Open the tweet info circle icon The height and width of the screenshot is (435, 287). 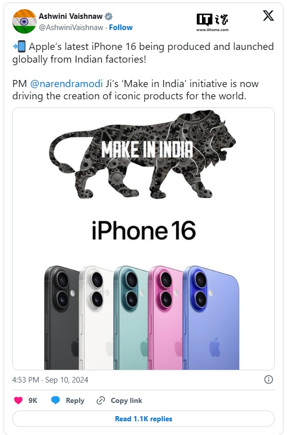269,379
